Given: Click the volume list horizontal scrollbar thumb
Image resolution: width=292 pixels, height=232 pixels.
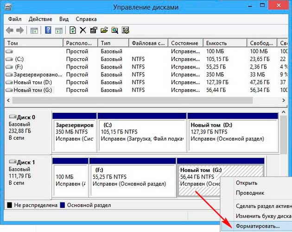Looking at the screenshot, I should 133,100.
